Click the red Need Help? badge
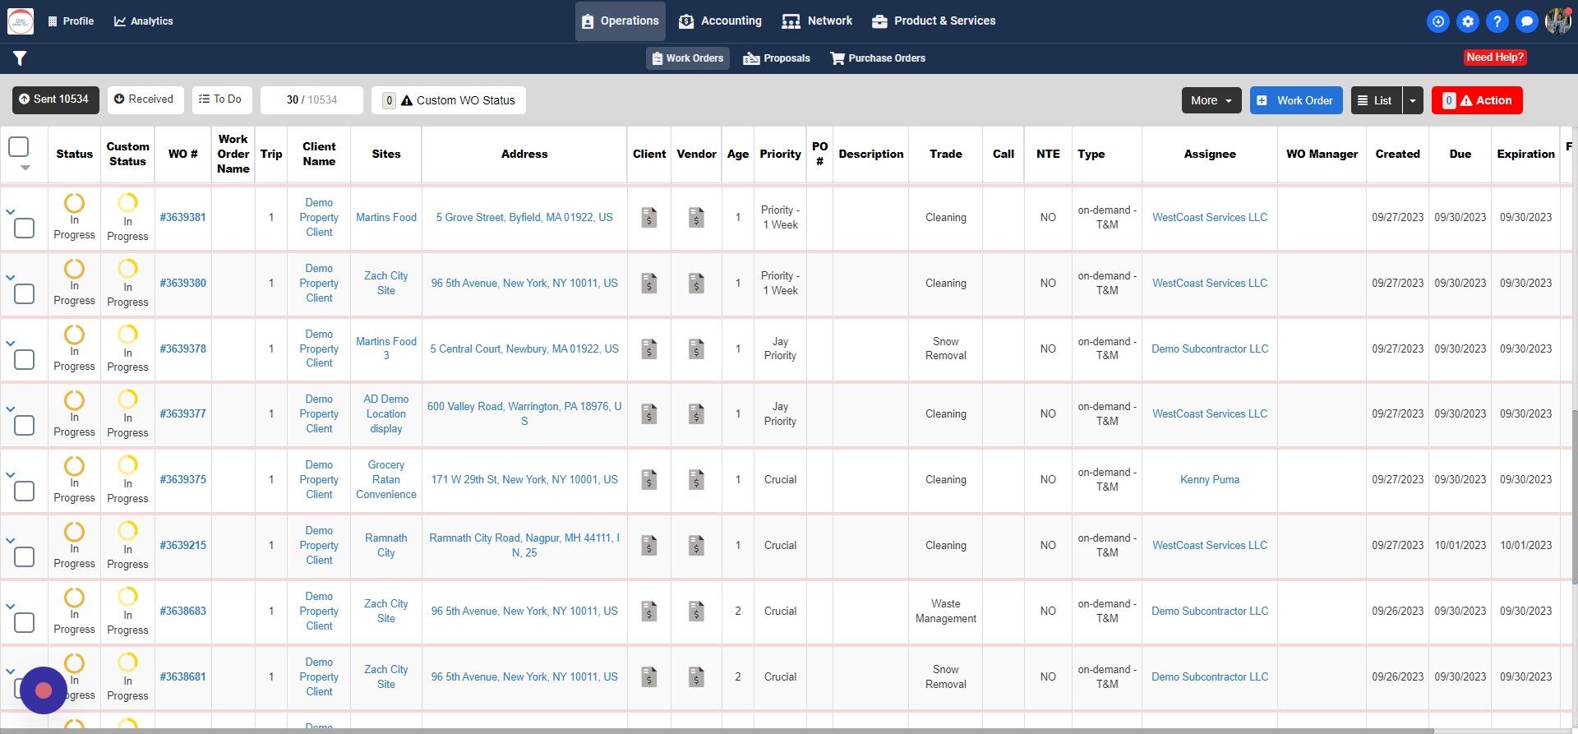 pyautogui.click(x=1495, y=58)
